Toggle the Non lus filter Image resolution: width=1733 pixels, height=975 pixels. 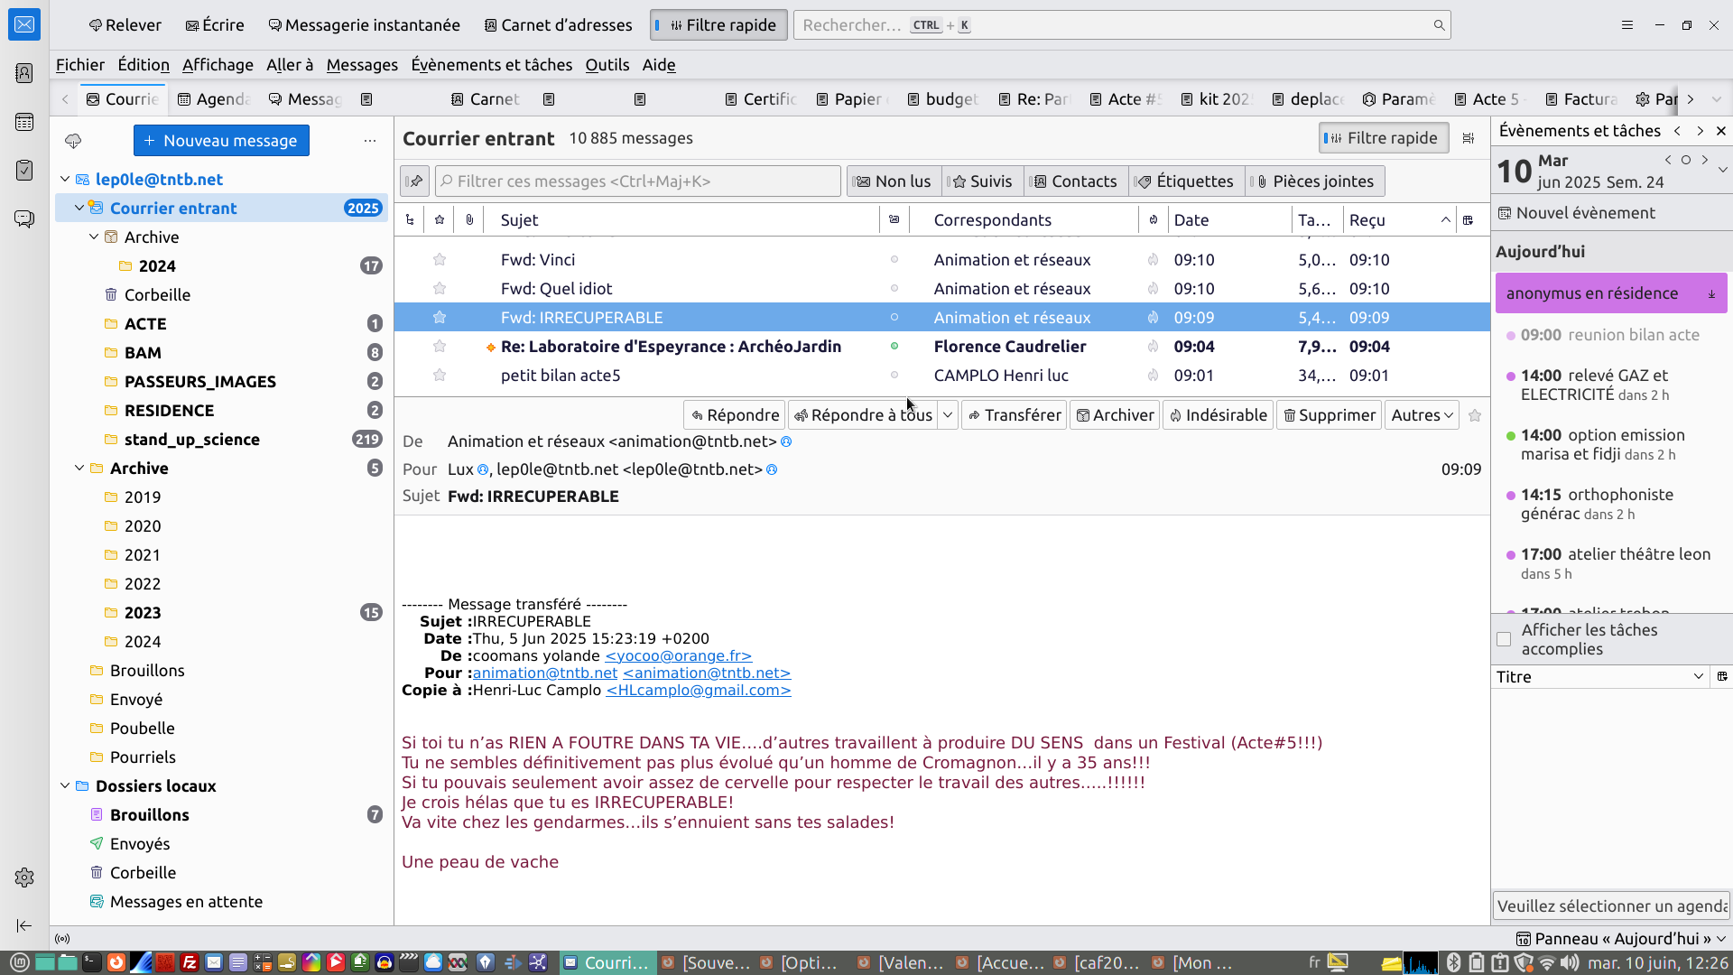pos(894,181)
